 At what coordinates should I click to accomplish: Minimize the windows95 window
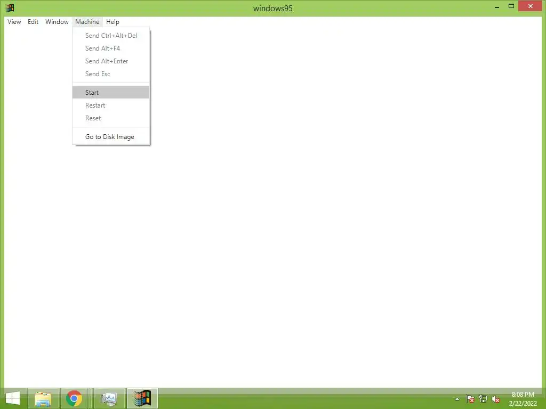click(497, 6)
